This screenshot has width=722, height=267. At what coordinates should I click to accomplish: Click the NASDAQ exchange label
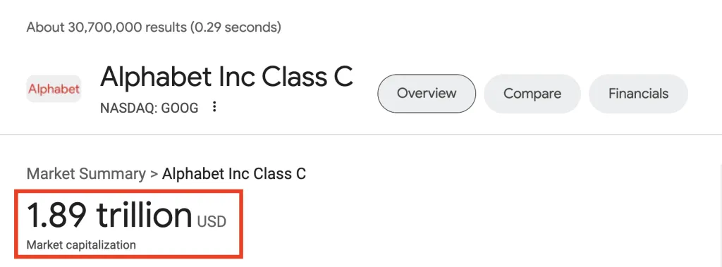click(128, 108)
